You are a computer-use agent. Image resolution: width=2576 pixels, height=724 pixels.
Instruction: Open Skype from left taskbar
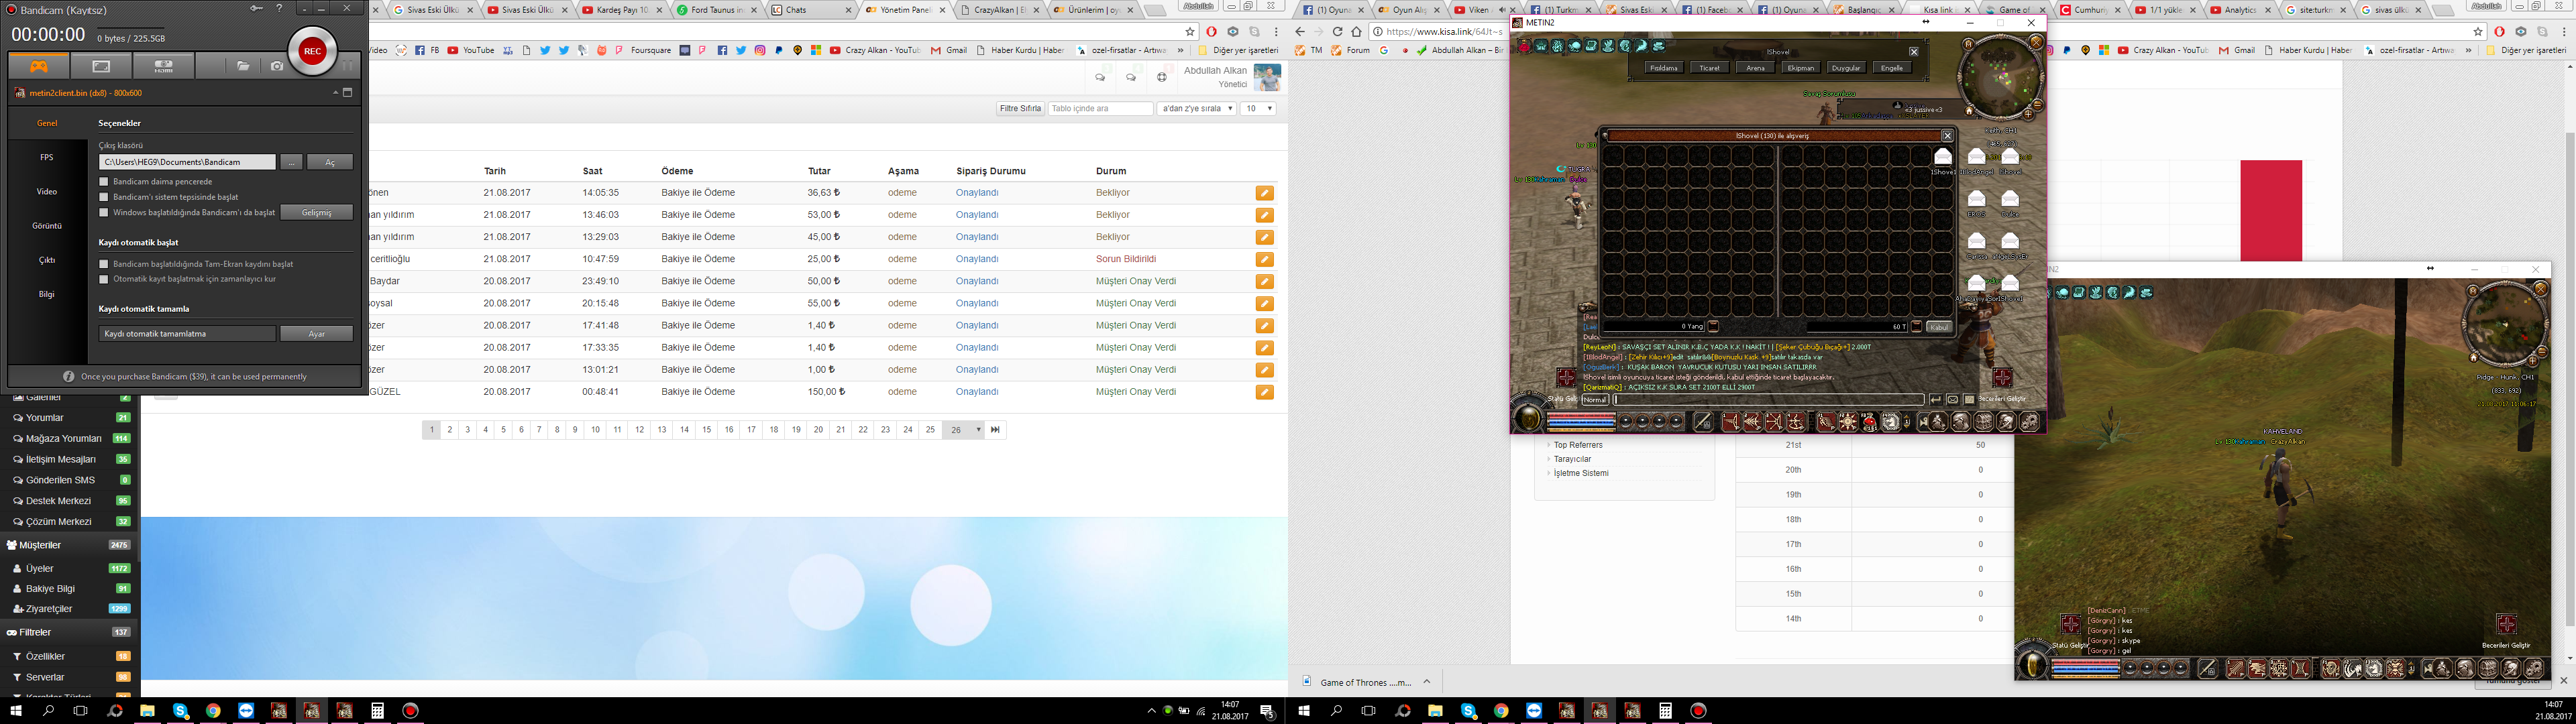click(x=181, y=711)
